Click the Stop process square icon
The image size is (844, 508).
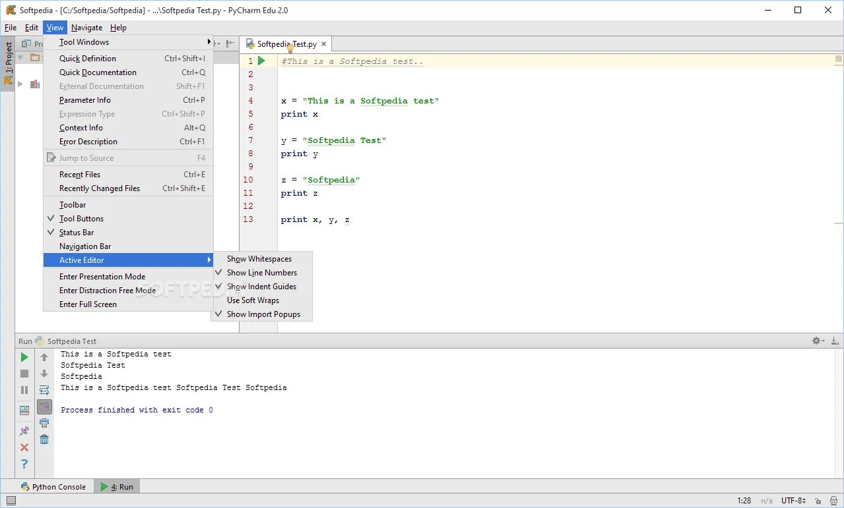(24, 374)
